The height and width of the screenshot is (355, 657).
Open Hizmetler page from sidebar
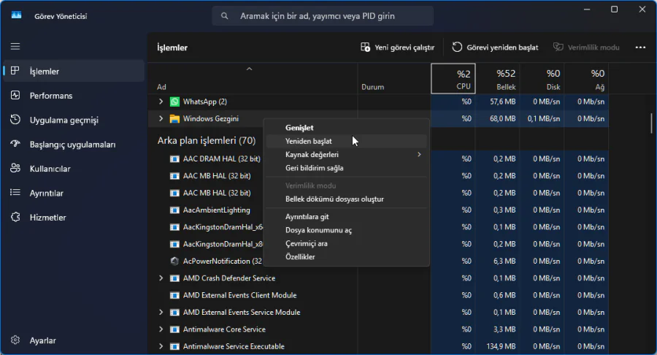[74, 217]
